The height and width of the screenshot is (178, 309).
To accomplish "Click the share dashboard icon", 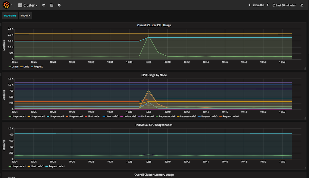I will tap(44, 5).
